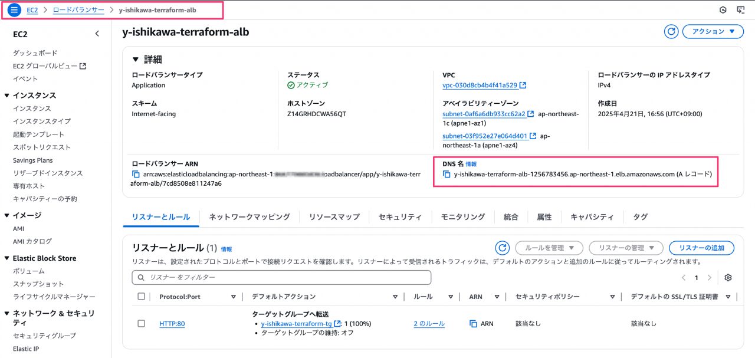Tick the checkbox for the HTTP:80 listener
This screenshot has width=755, height=358.
[141, 323]
